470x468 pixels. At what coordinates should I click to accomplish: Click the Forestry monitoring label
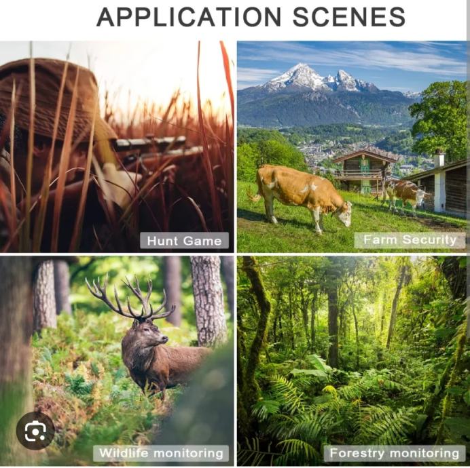pos(394,453)
